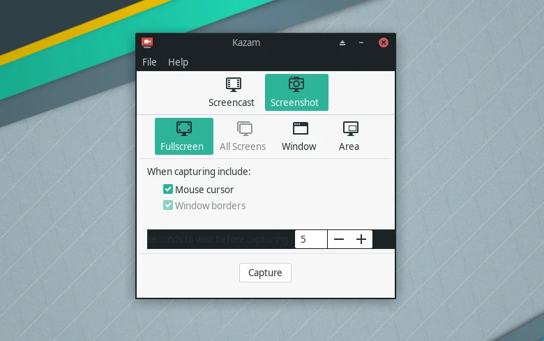Start the Capture button
The width and height of the screenshot is (544, 341).
click(x=265, y=273)
